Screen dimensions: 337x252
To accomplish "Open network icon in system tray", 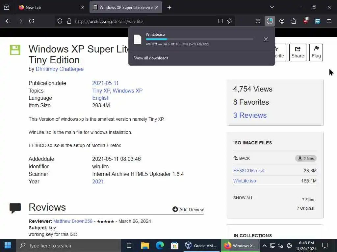I will pos(272,245).
